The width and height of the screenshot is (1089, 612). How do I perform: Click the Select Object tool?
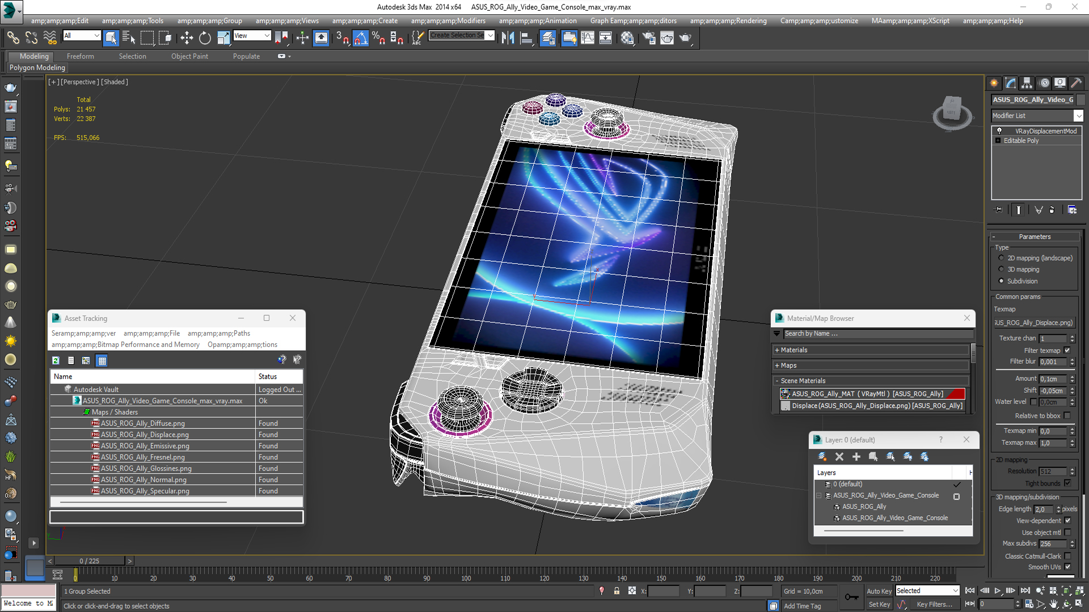(111, 38)
